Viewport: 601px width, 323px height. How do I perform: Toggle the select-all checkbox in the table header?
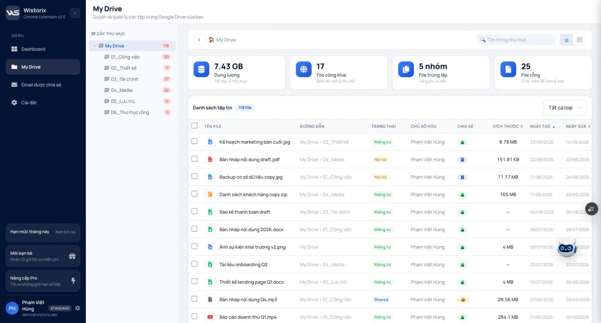[x=194, y=126]
